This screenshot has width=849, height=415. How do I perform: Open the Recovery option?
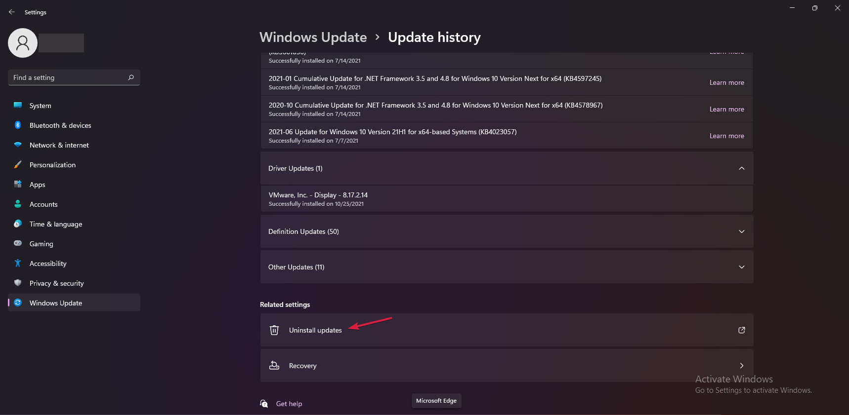507,366
